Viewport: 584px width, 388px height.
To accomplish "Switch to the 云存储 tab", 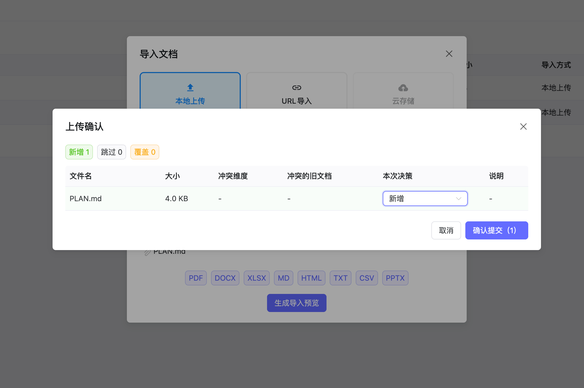I will click(403, 91).
